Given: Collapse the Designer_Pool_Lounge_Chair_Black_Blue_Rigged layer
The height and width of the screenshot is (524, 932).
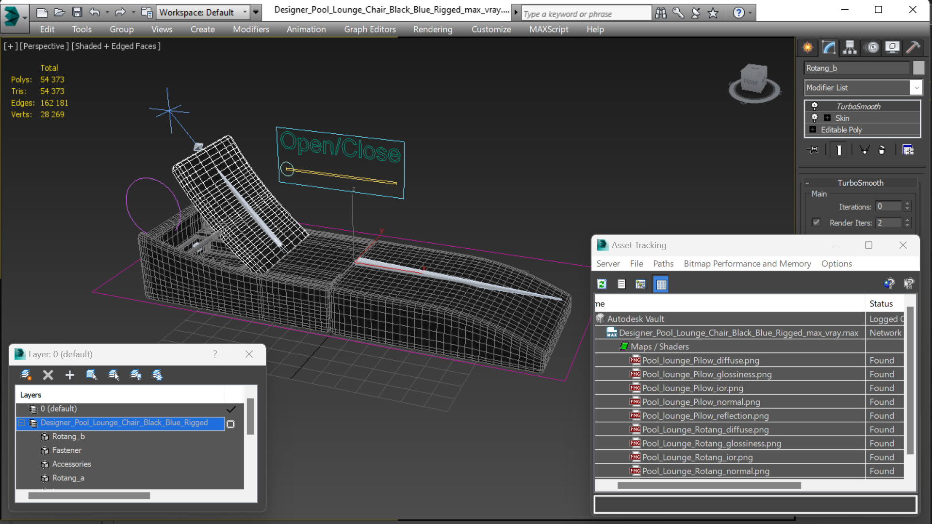Looking at the screenshot, I should [x=22, y=423].
